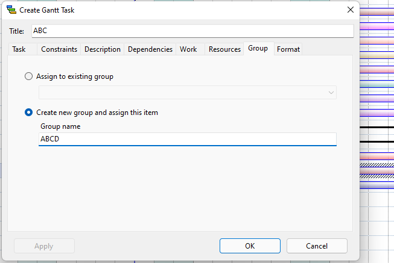The height and width of the screenshot is (263, 394).
Task: Select the Assign to existing group option
Action: [29, 76]
